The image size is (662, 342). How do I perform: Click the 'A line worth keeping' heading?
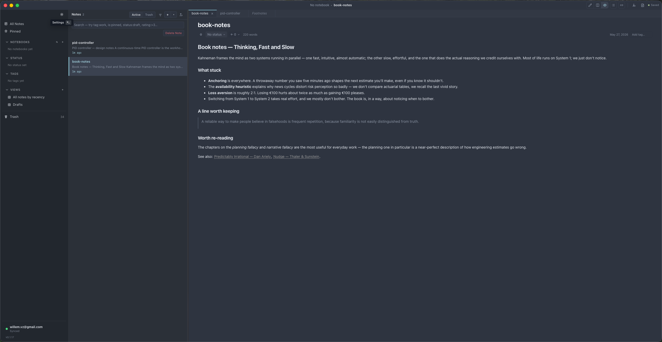[x=219, y=111]
